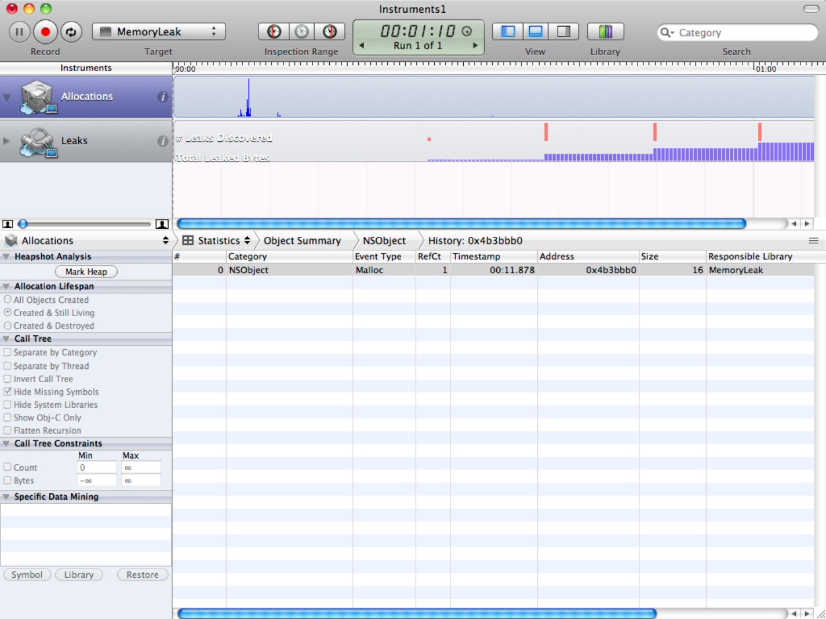Enable the Bytes constraint checkbox
The height and width of the screenshot is (619, 826).
tap(8, 480)
